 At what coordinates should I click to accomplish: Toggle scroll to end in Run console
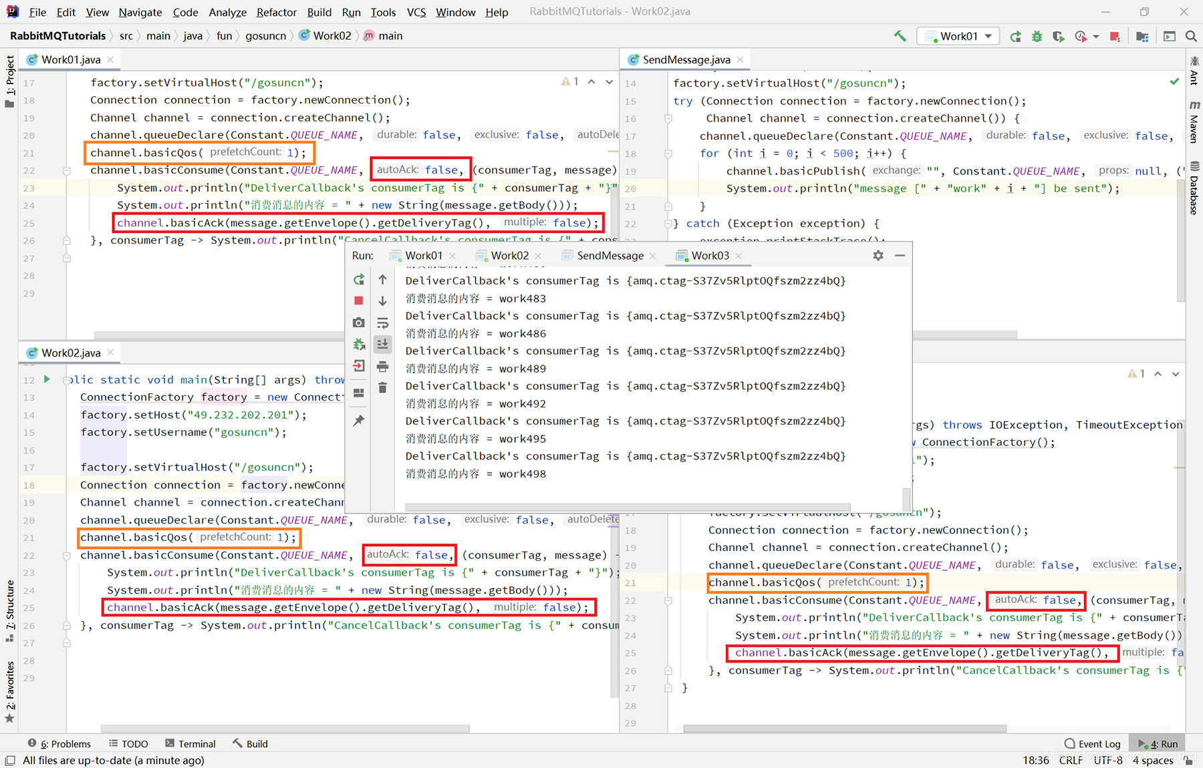coord(382,345)
